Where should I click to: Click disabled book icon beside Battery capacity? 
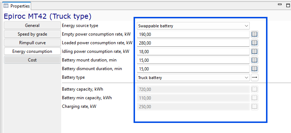[x=255, y=90]
